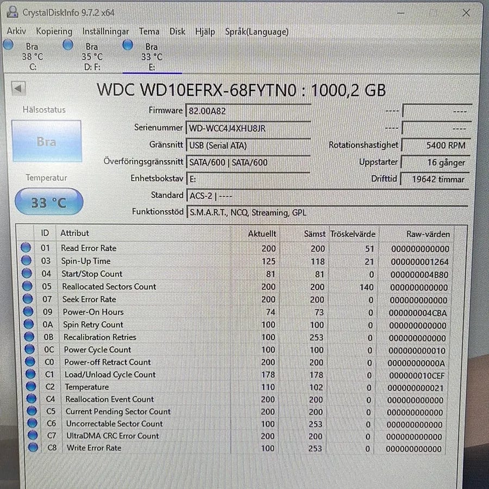
Task: Click the Drifttid value 19642 timmar
Action: (435, 179)
